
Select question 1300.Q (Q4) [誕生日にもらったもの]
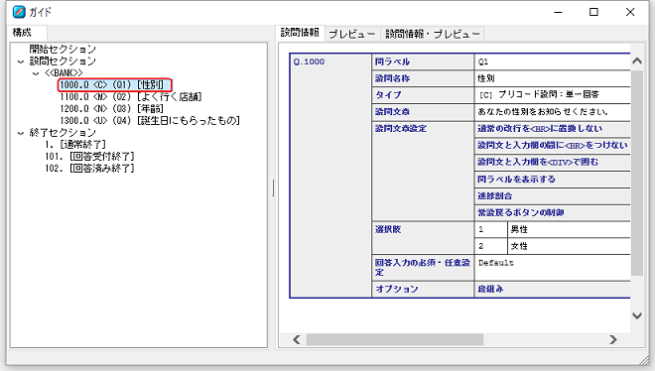(x=150, y=121)
